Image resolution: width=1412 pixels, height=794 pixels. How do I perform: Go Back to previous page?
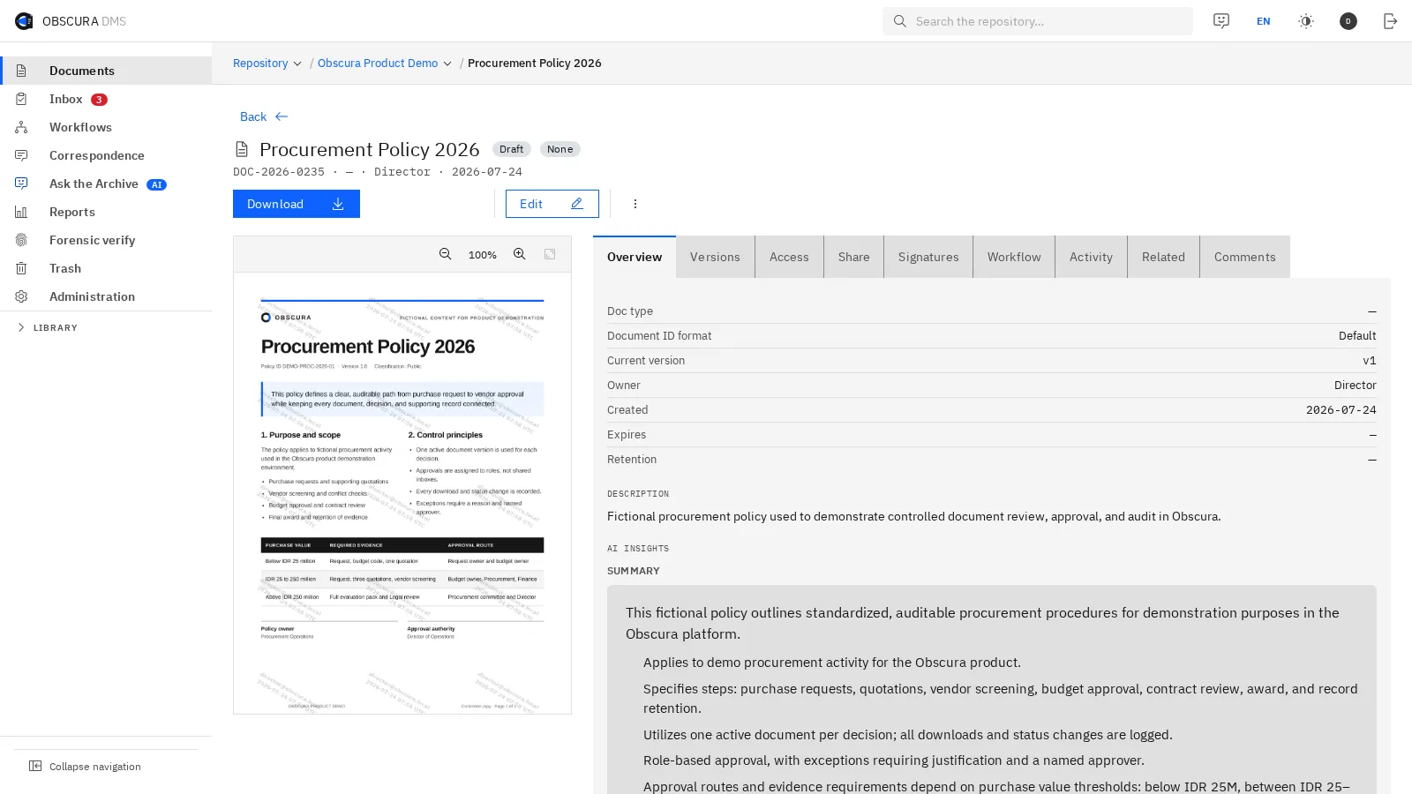pyautogui.click(x=264, y=116)
